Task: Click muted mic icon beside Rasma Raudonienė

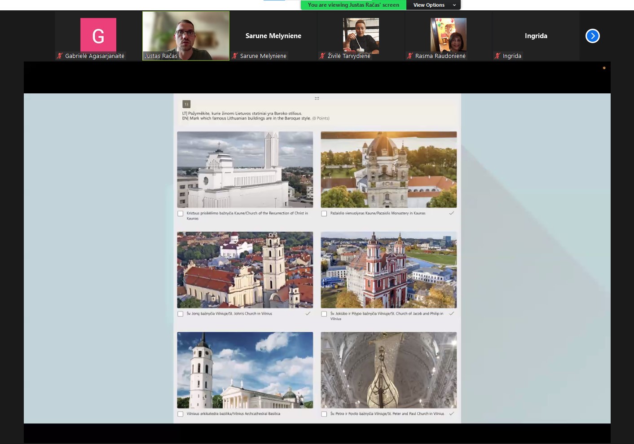Action: coord(410,56)
